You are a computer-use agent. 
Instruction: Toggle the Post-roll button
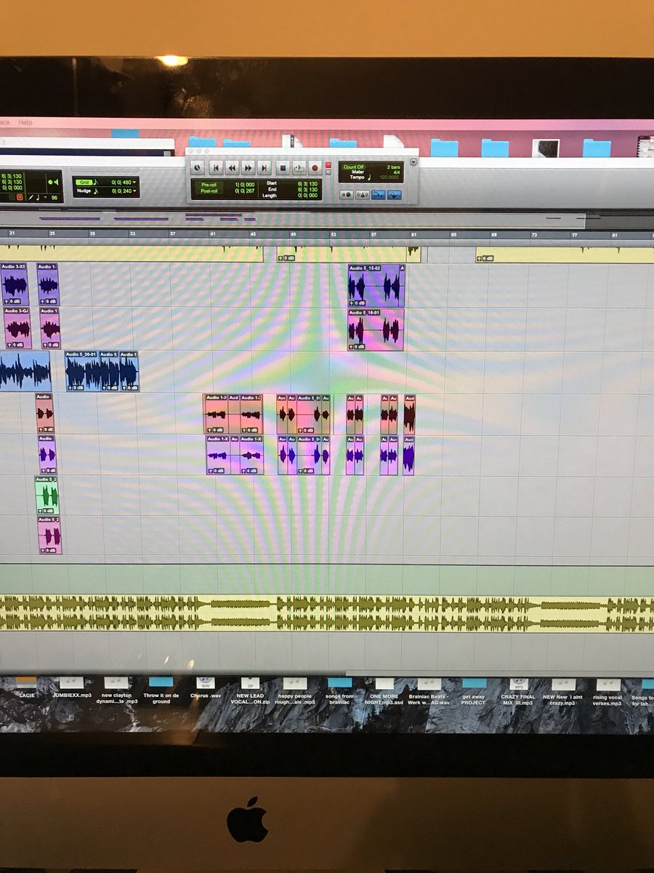click(209, 190)
